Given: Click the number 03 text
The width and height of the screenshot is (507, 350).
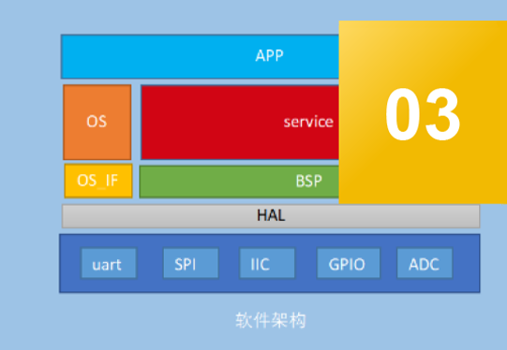Looking at the screenshot, I should 423,114.
